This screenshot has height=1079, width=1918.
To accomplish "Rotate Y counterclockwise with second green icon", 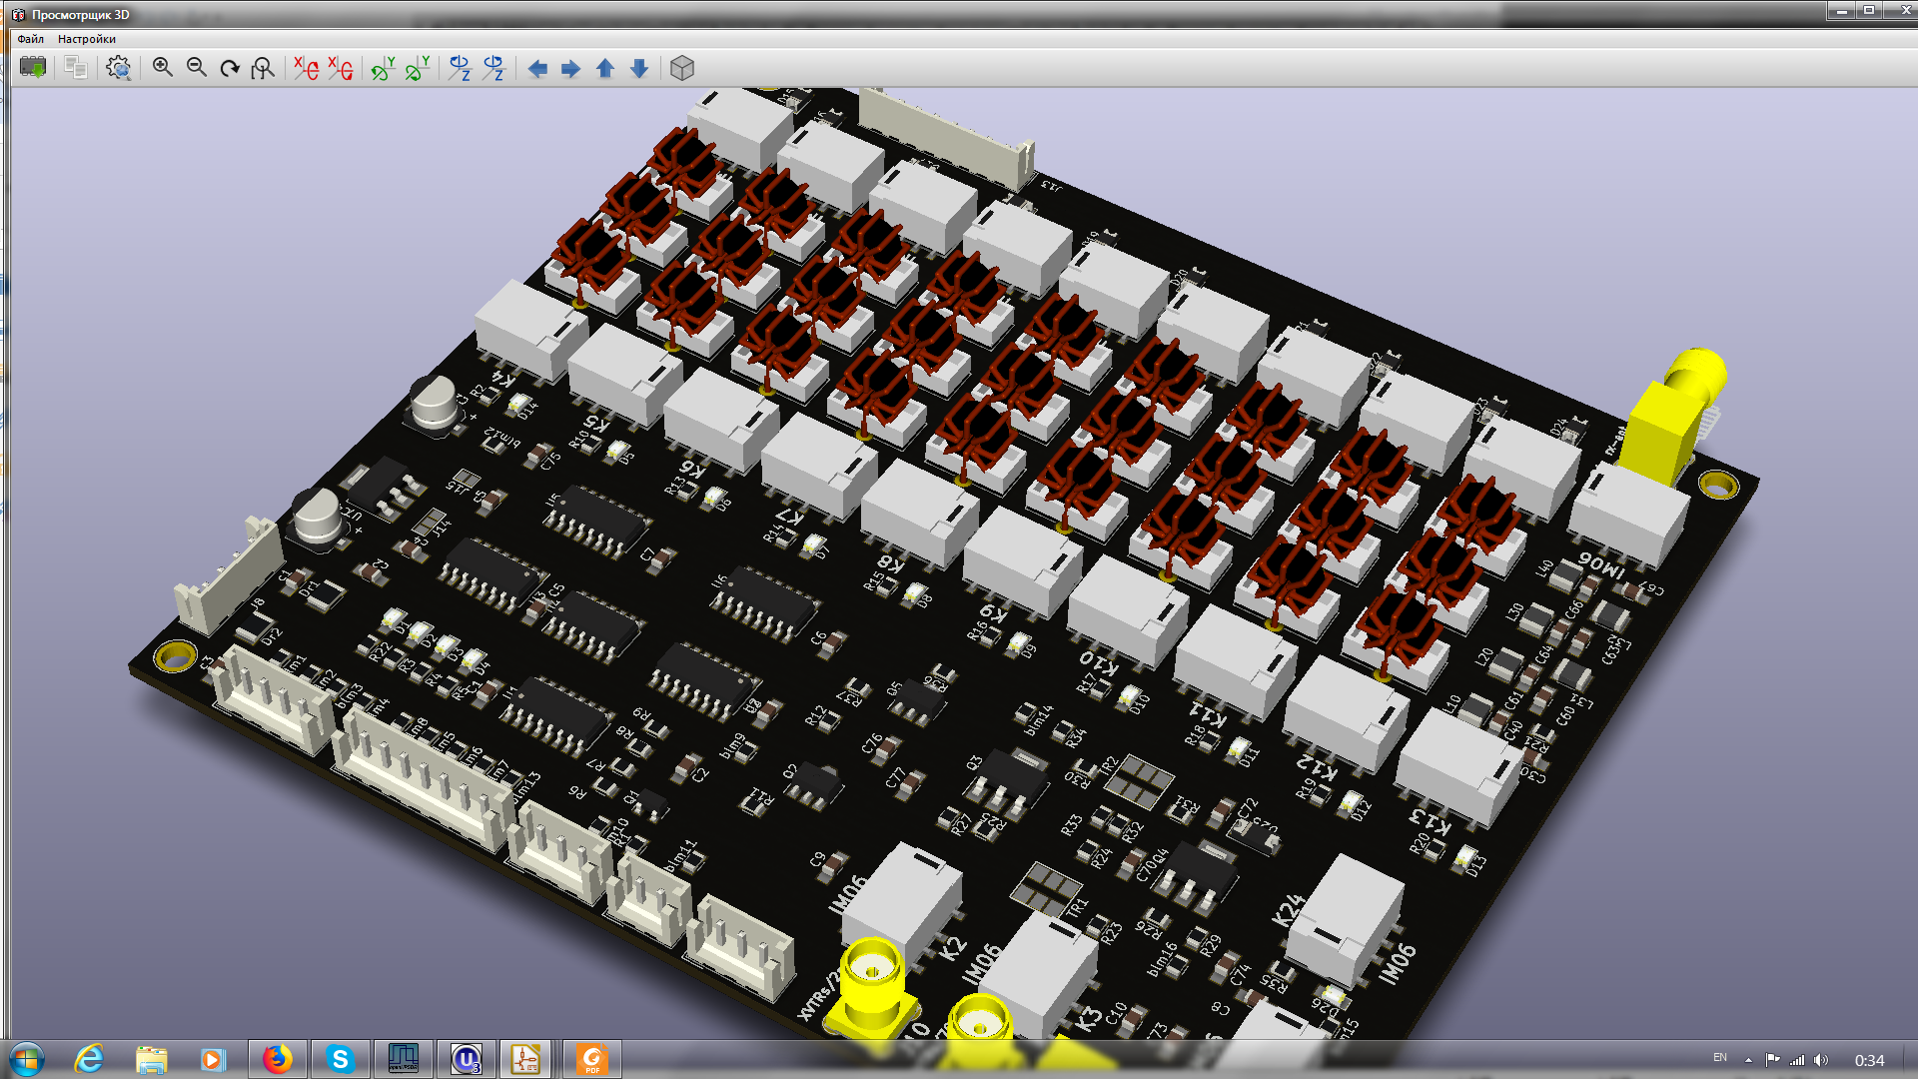I will coord(418,68).
